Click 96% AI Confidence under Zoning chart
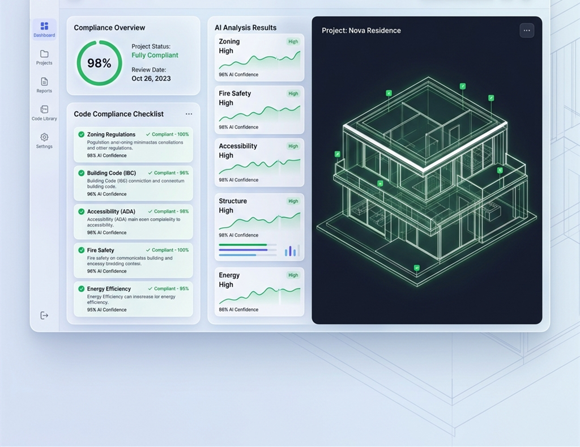The image size is (580, 447). [238, 74]
